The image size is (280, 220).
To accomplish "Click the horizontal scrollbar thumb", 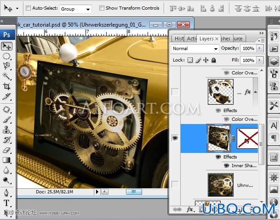I will point(134,192).
